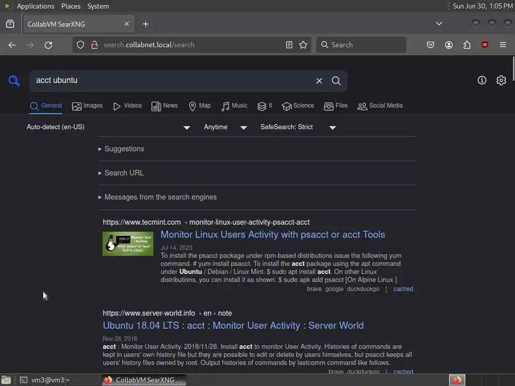Open a new browser tab
The height and width of the screenshot is (386, 515).
tap(145, 24)
